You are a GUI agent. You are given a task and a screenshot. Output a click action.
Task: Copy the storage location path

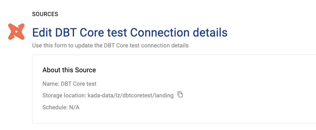(x=180, y=95)
